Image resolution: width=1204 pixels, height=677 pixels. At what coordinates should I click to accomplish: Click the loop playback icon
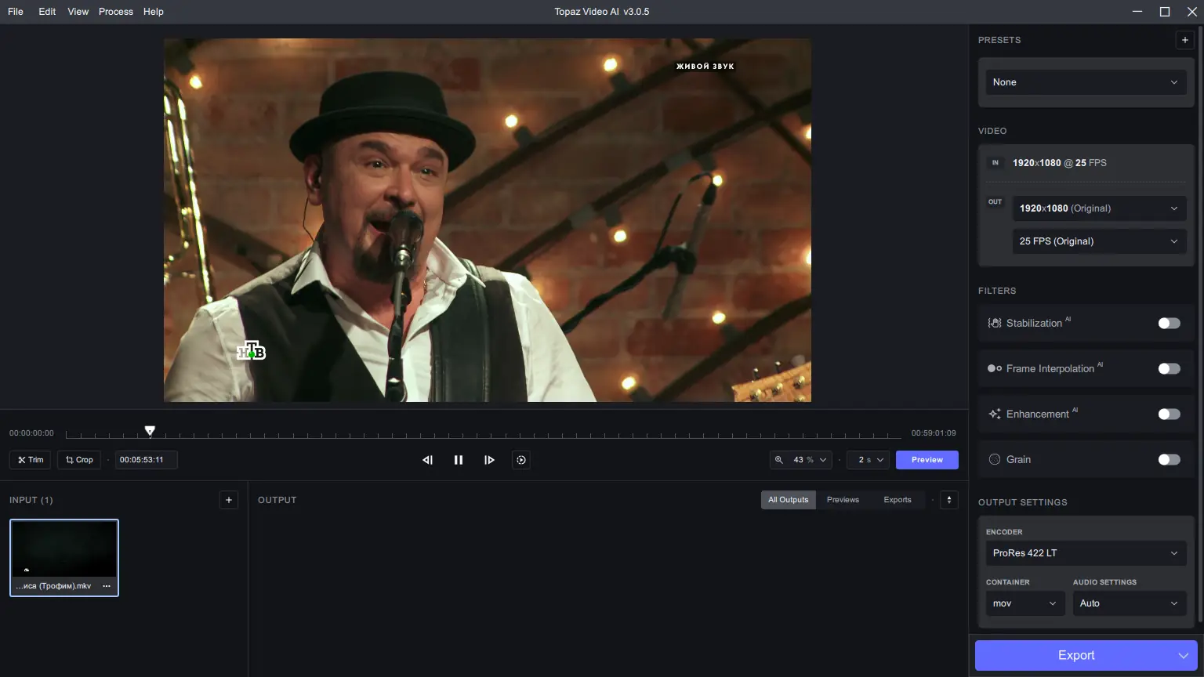tap(521, 460)
